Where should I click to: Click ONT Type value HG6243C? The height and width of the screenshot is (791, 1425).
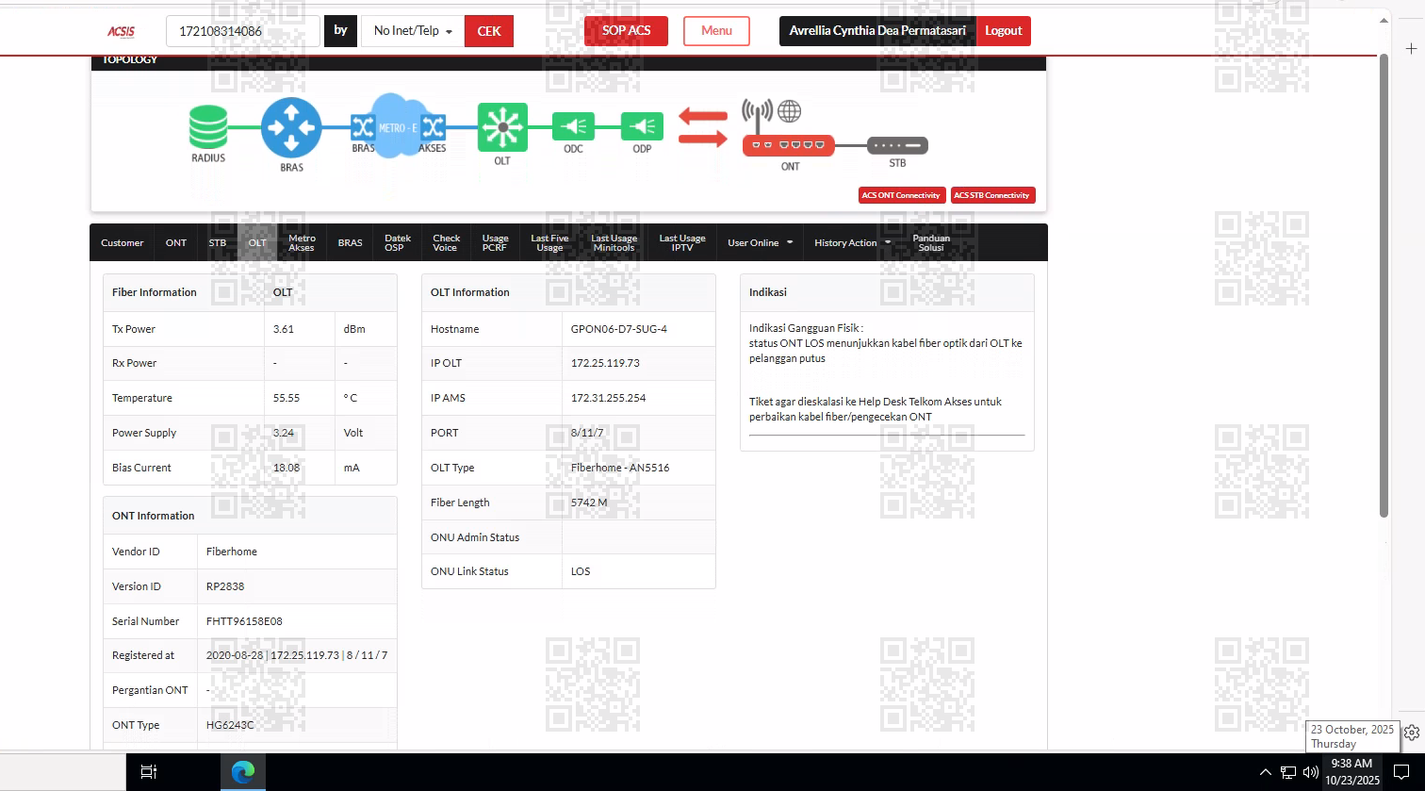tap(230, 725)
